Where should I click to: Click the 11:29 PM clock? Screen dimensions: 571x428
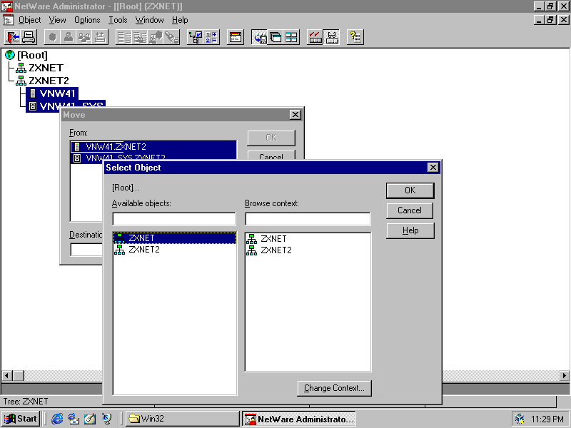click(547, 419)
